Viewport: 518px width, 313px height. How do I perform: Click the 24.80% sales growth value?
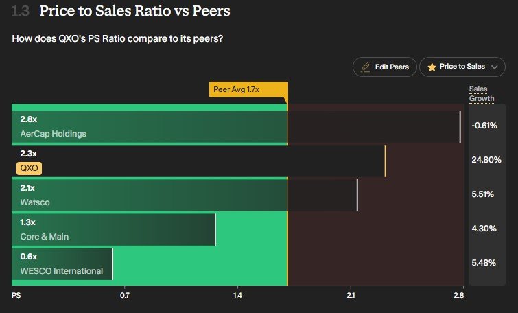click(486, 160)
